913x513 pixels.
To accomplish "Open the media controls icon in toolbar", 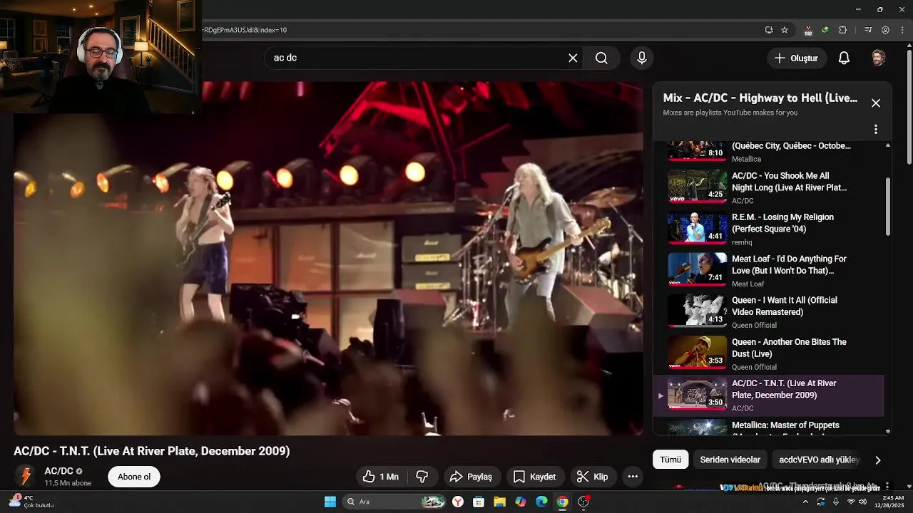I will coord(868,30).
